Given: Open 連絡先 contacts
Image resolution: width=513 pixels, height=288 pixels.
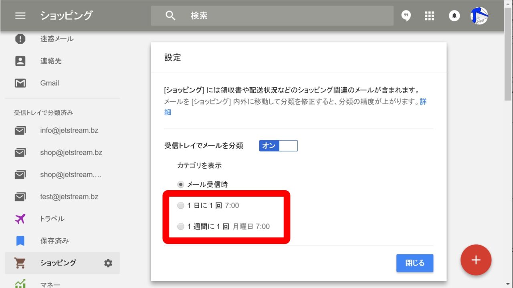Looking at the screenshot, I should [50, 61].
